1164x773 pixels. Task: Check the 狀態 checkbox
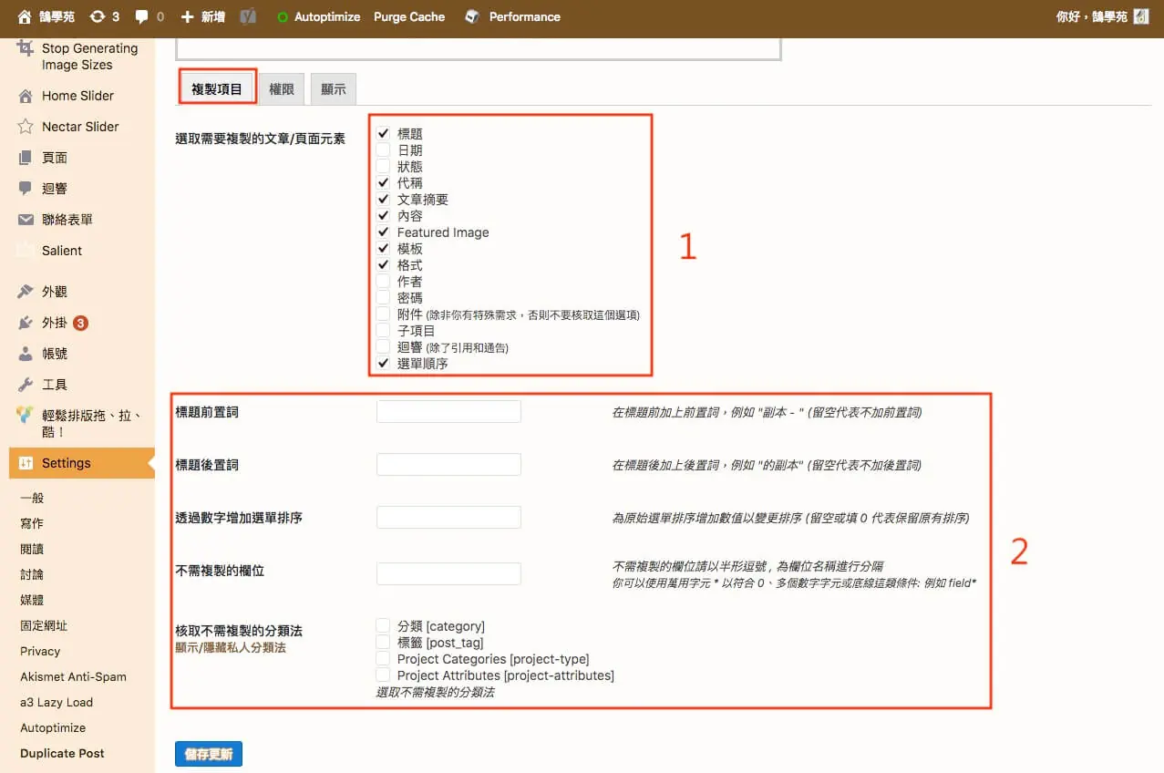tap(383, 166)
